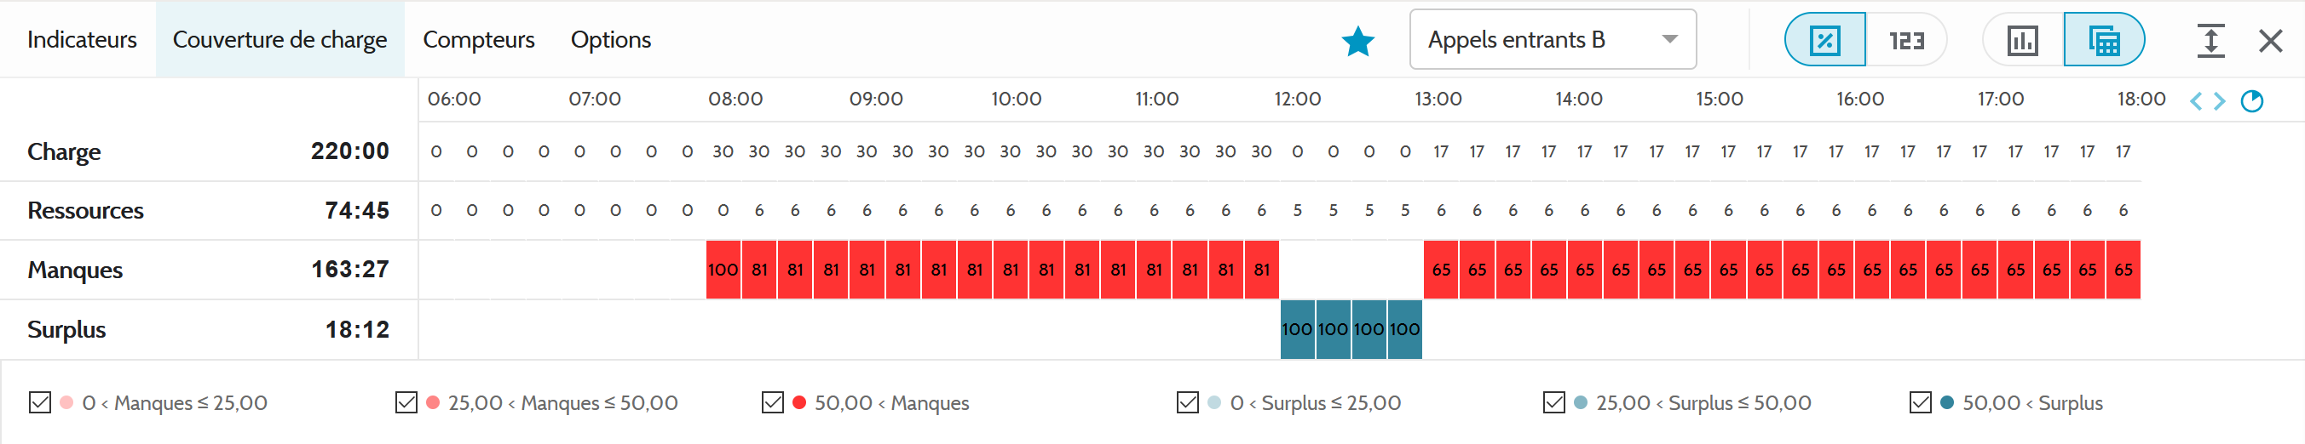This screenshot has height=444, width=2305.
Task: Select the table grid view
Action: (2104, 40)
